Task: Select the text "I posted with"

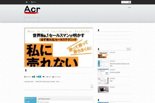Action: (x=29, y=82)
